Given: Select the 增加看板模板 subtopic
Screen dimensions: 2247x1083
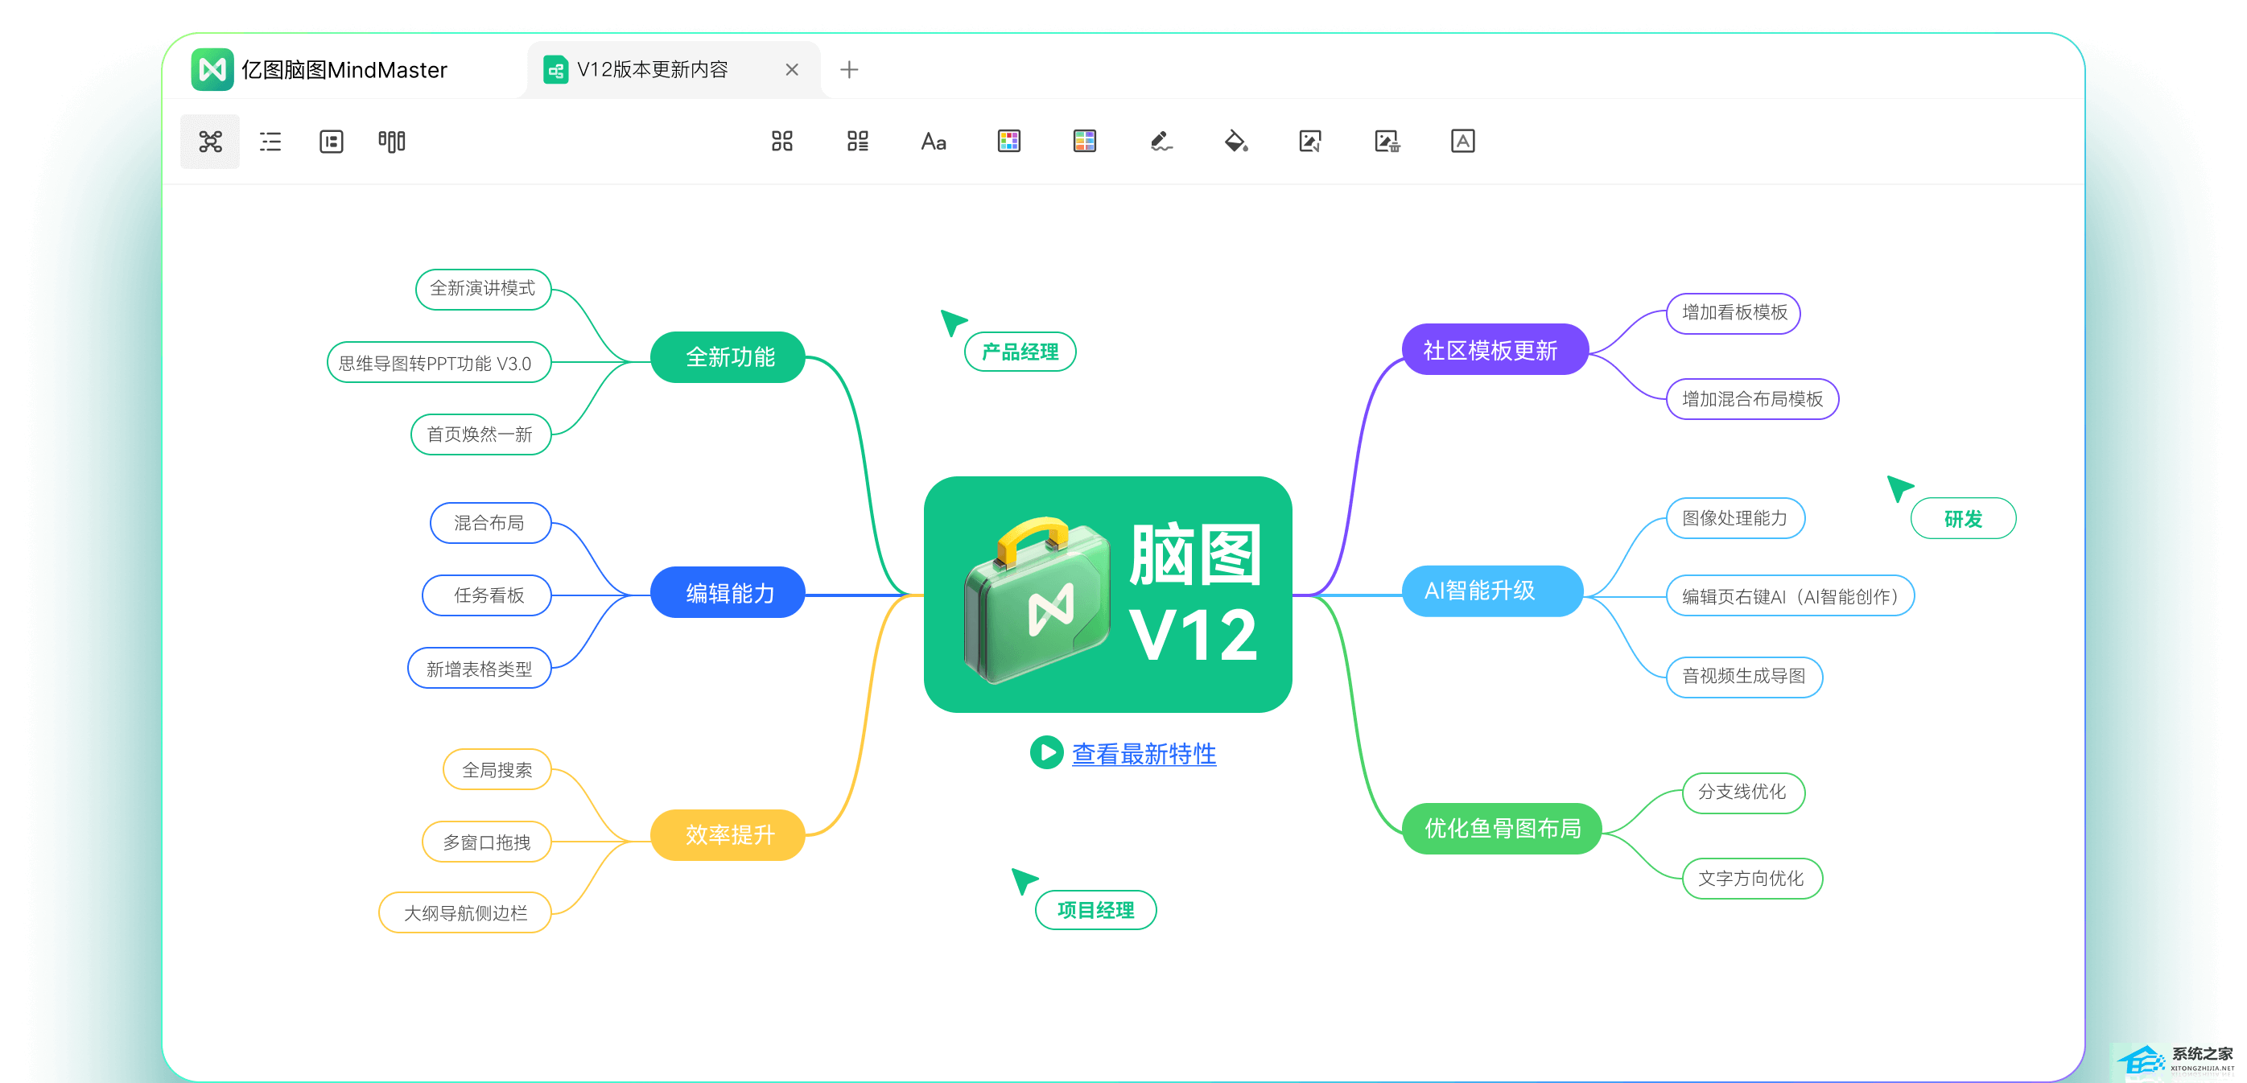Looking at the screenshot, I should (x=1734, y=312).
